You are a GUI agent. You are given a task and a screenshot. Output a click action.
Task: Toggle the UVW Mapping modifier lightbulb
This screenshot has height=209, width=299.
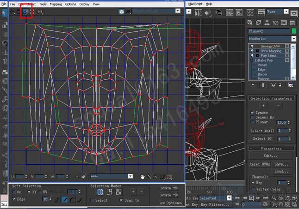(x=252, y=51)
